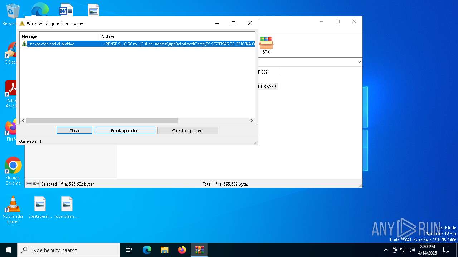Click the network icon in the system tray
Screen dimensions: 458x257
(403, 250)
